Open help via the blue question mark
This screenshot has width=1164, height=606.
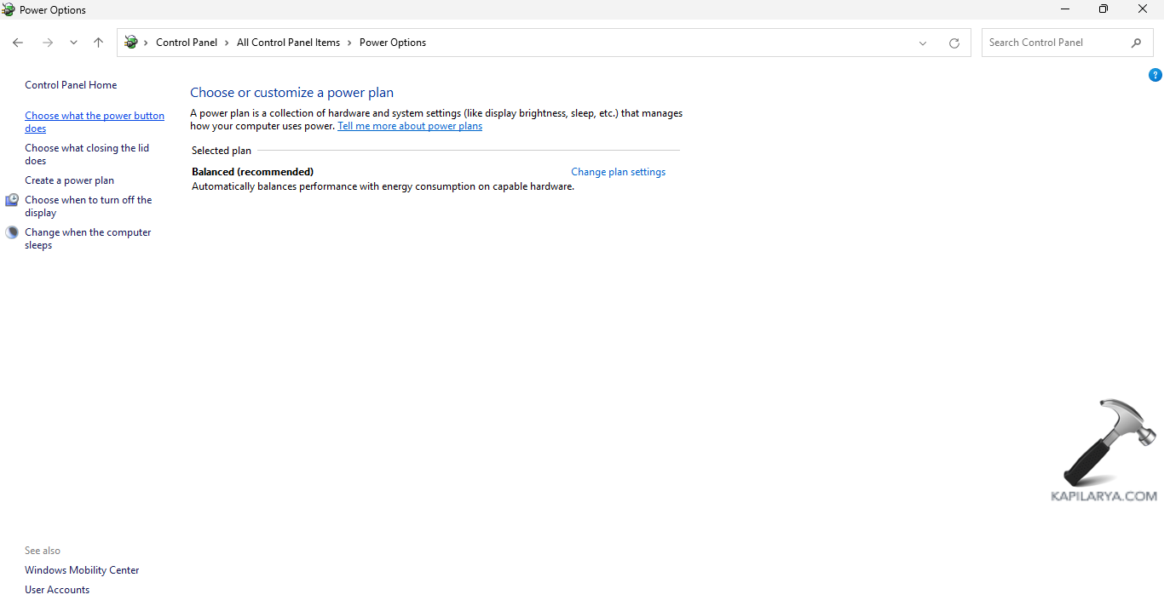click(1155, 75)
